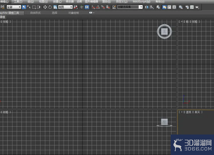Open the 自定义(U) menu
The height and width of the screenshot is (155, 214).
point(122,2)
